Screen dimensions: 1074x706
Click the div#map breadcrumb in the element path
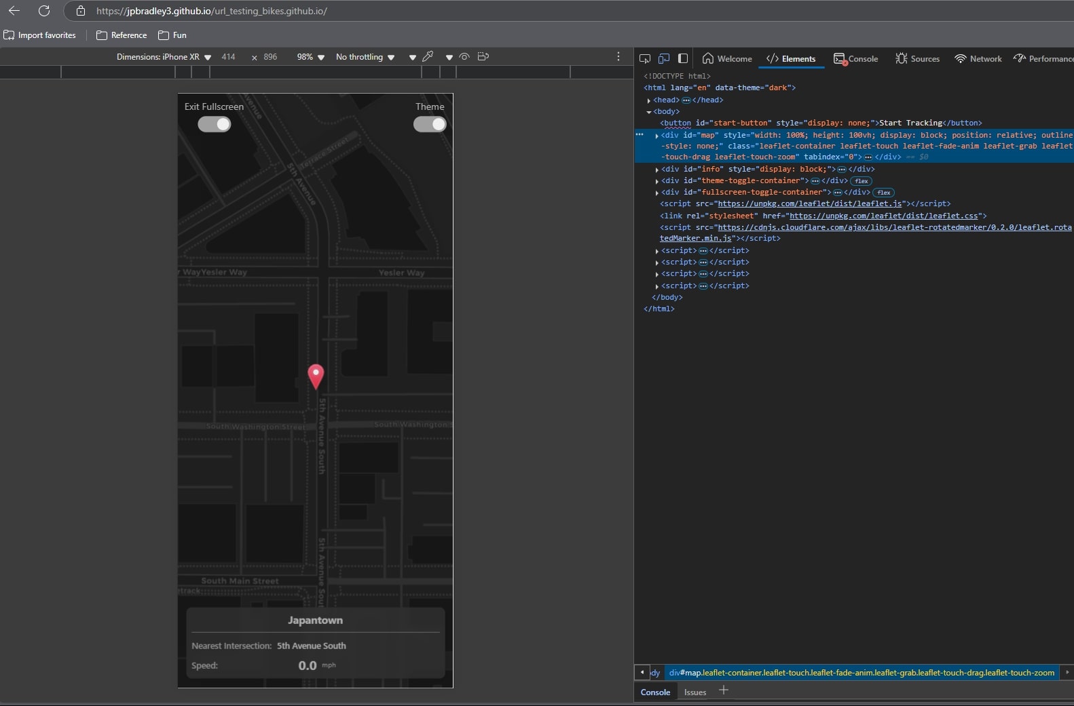[862, 673]
